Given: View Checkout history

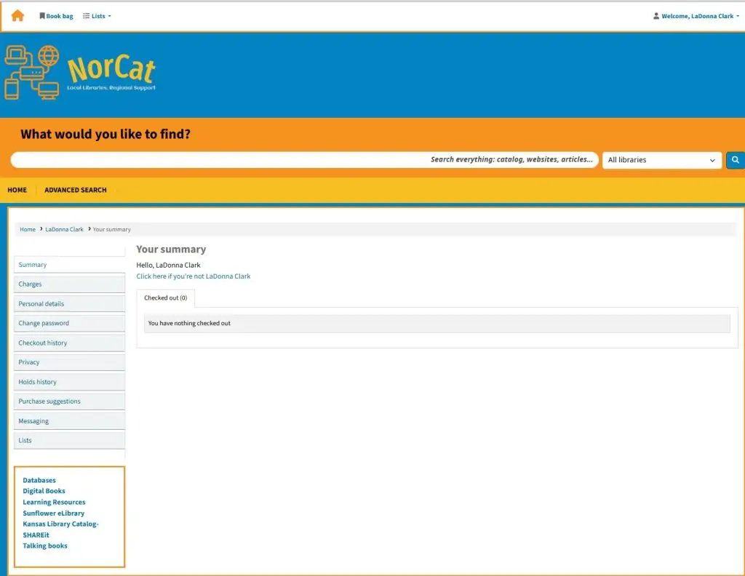Looking at the screenshot, I should [x=43, y=343].
